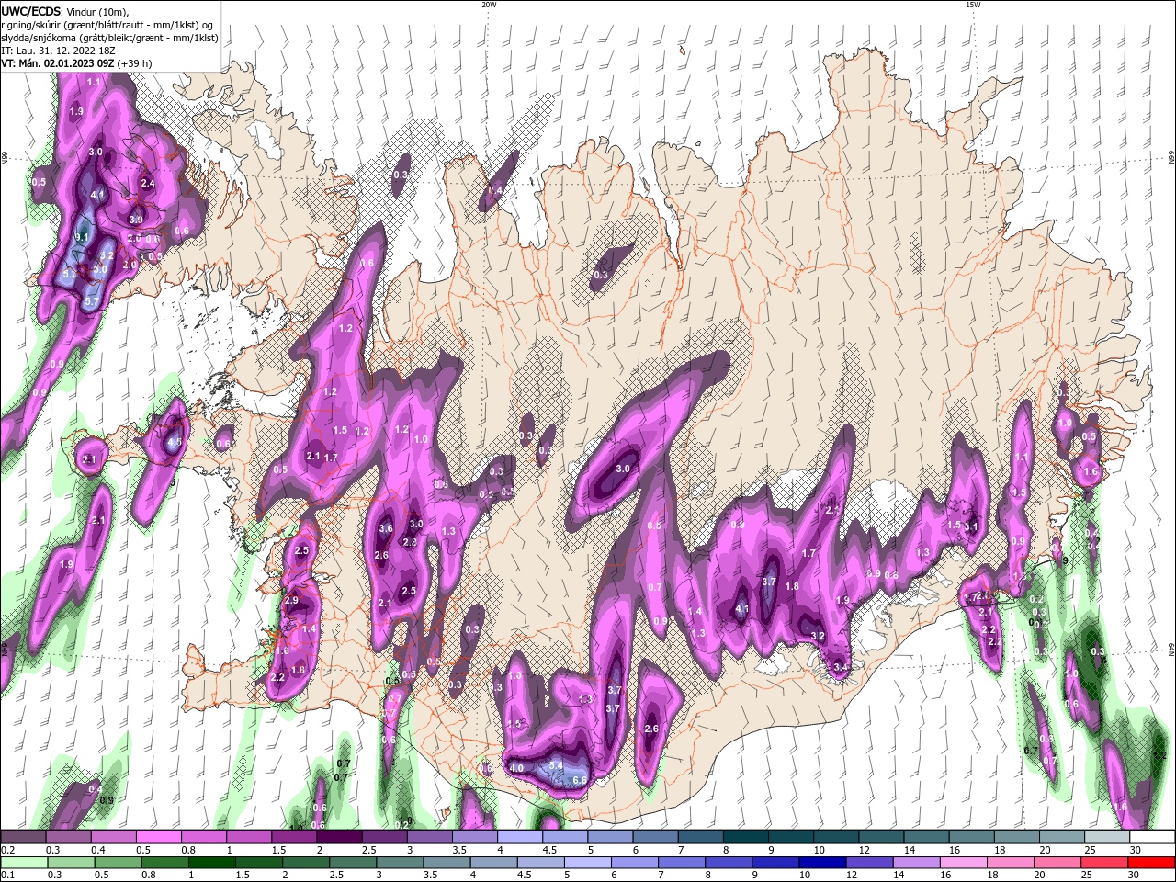The height and width of the screenshot is (882, 1176).
Task: Click the 3.6 value in the southwest interior
Action: pos(386,528)
